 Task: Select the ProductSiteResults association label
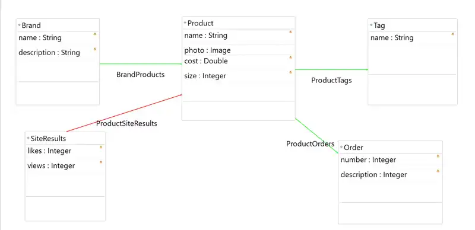(126, 123)
